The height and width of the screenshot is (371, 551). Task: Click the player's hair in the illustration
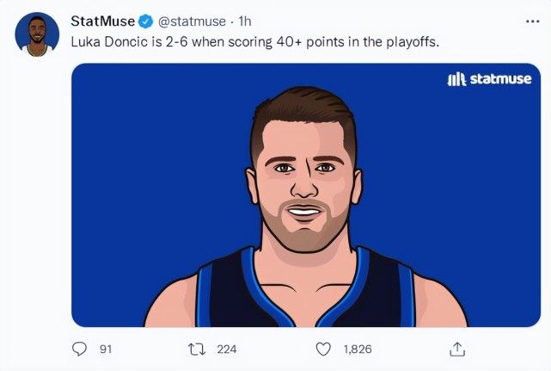(301, 116)
